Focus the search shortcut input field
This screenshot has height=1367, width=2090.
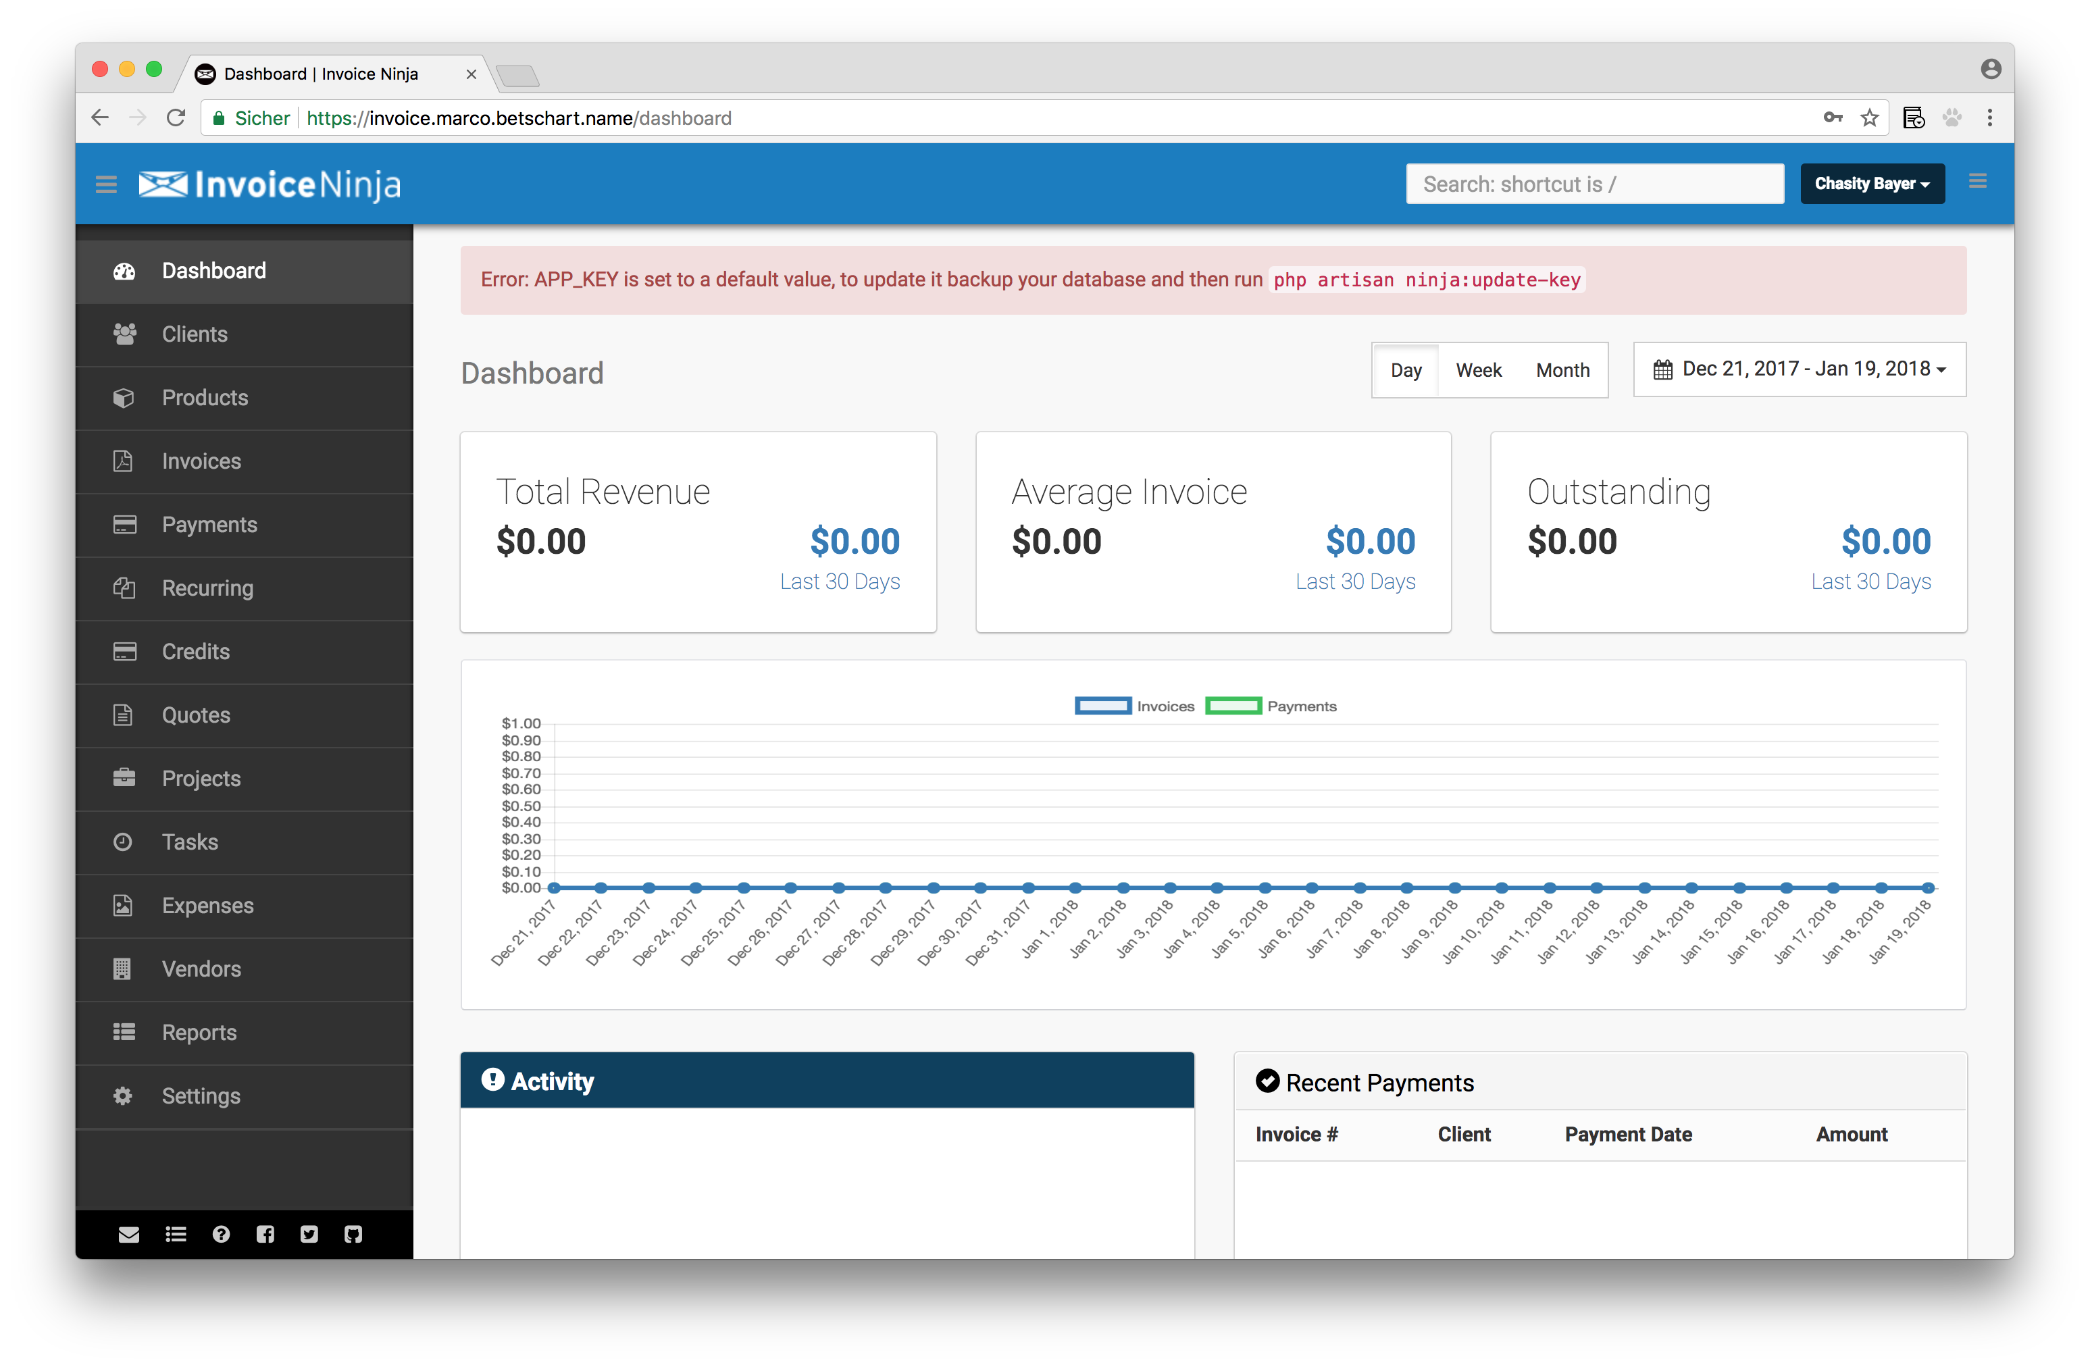click(1594, 184)
